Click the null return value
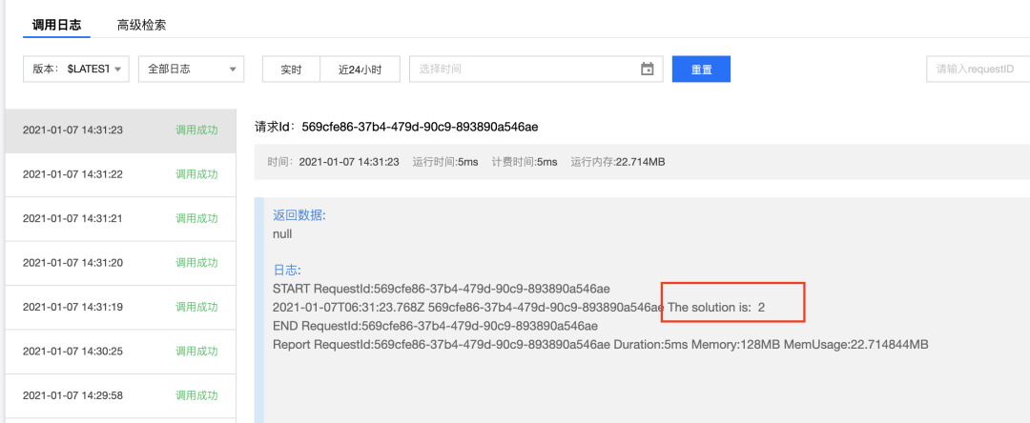1030x423 pixels. pyautogui.click(x=282, y=233)
